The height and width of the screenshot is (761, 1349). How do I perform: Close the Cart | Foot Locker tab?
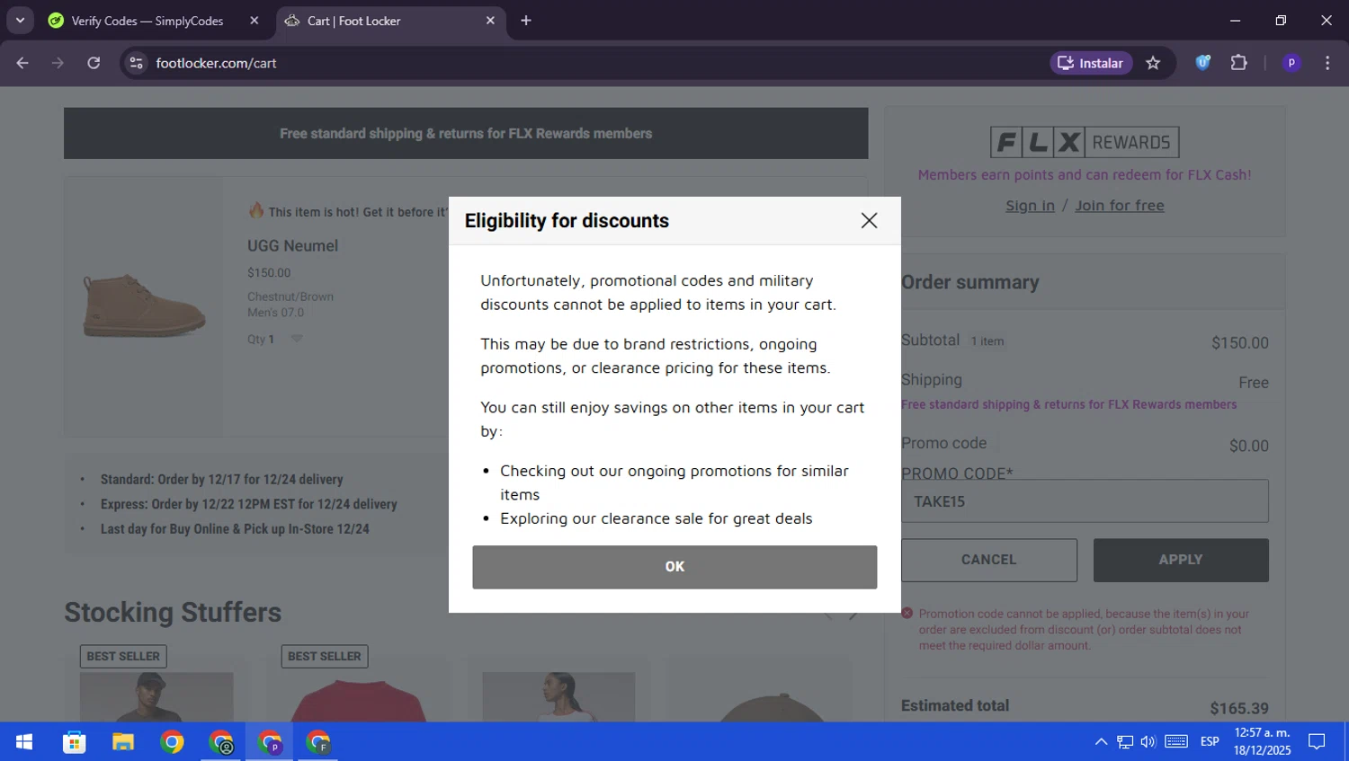point(490,21)
